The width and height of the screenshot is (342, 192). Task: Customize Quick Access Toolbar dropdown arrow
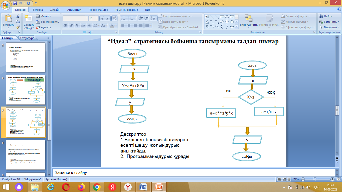point(36,3)
